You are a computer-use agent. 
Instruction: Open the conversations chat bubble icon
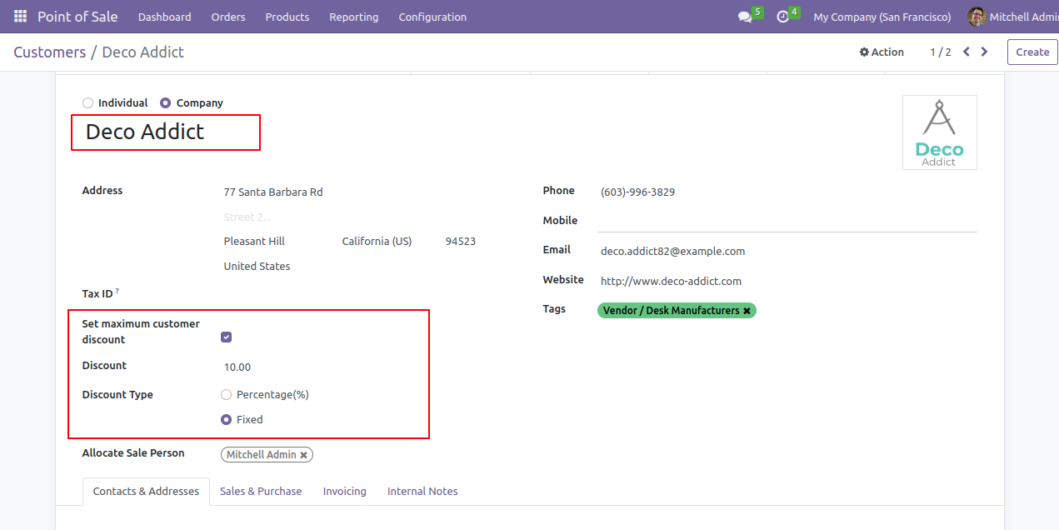[745, 17]
